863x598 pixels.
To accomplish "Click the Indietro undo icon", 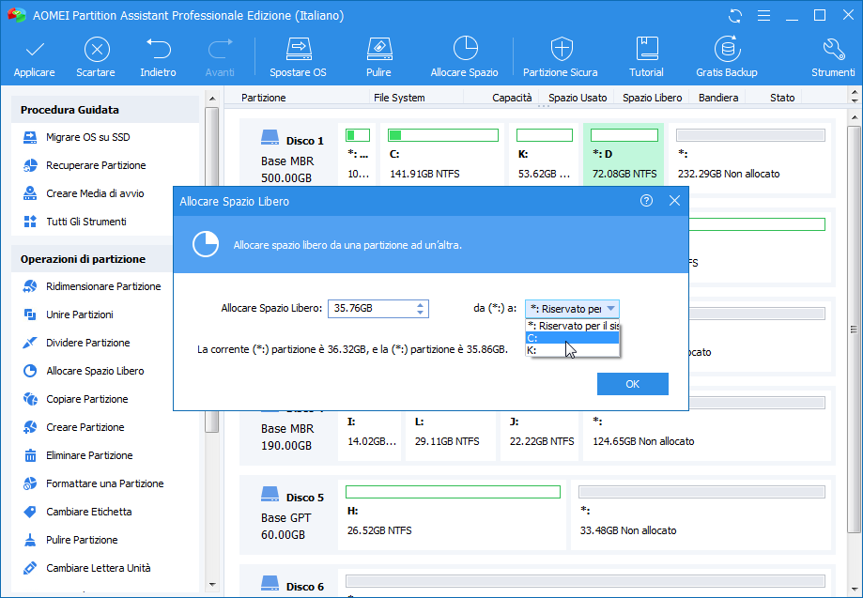I will click(x=158, y=57).
